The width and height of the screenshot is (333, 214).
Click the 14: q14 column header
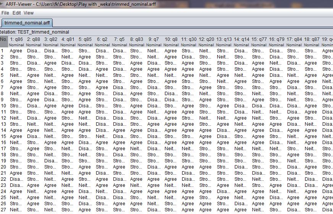241,42
